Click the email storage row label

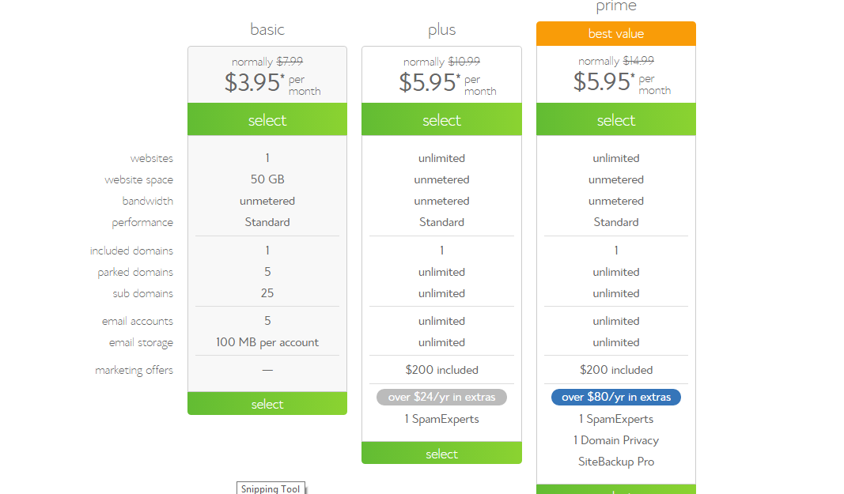pos(141,343)
